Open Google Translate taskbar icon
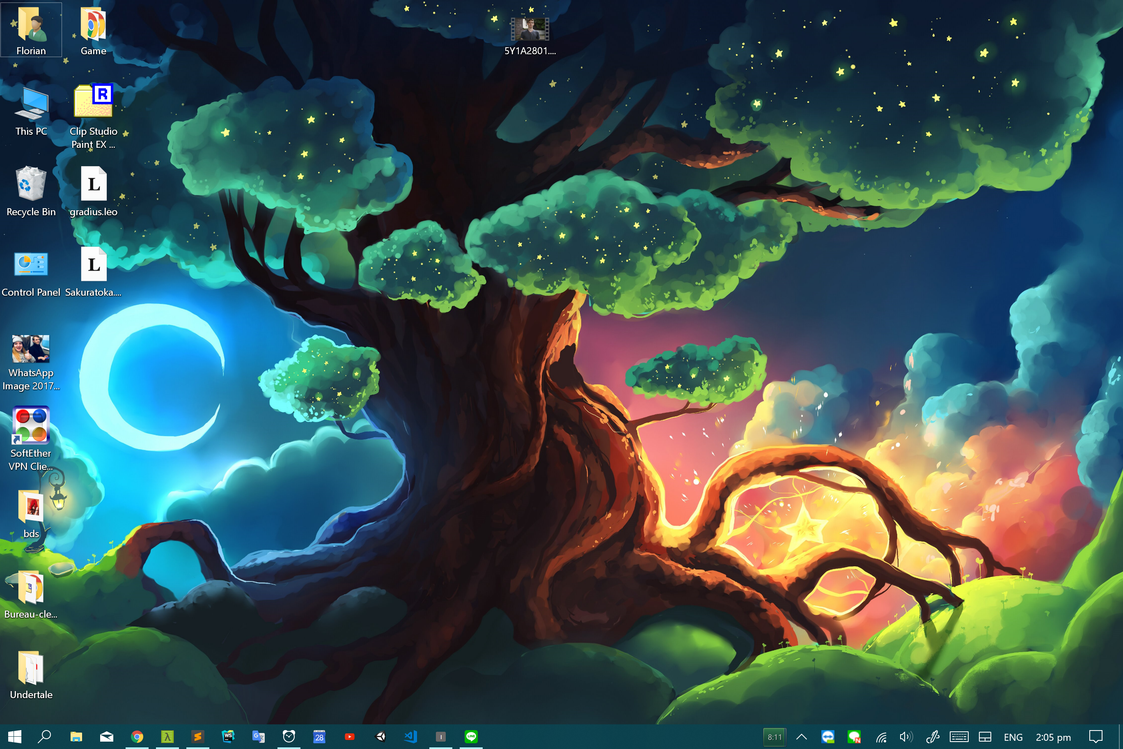 pos(258,737)
